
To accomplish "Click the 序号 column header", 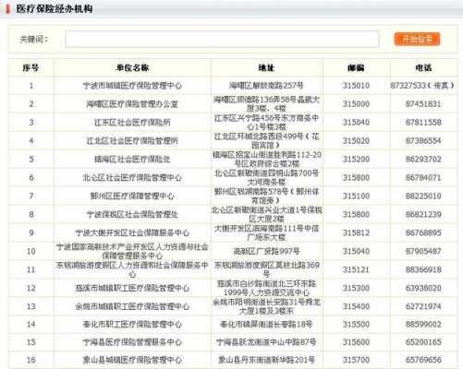I will tap(30, 67).
